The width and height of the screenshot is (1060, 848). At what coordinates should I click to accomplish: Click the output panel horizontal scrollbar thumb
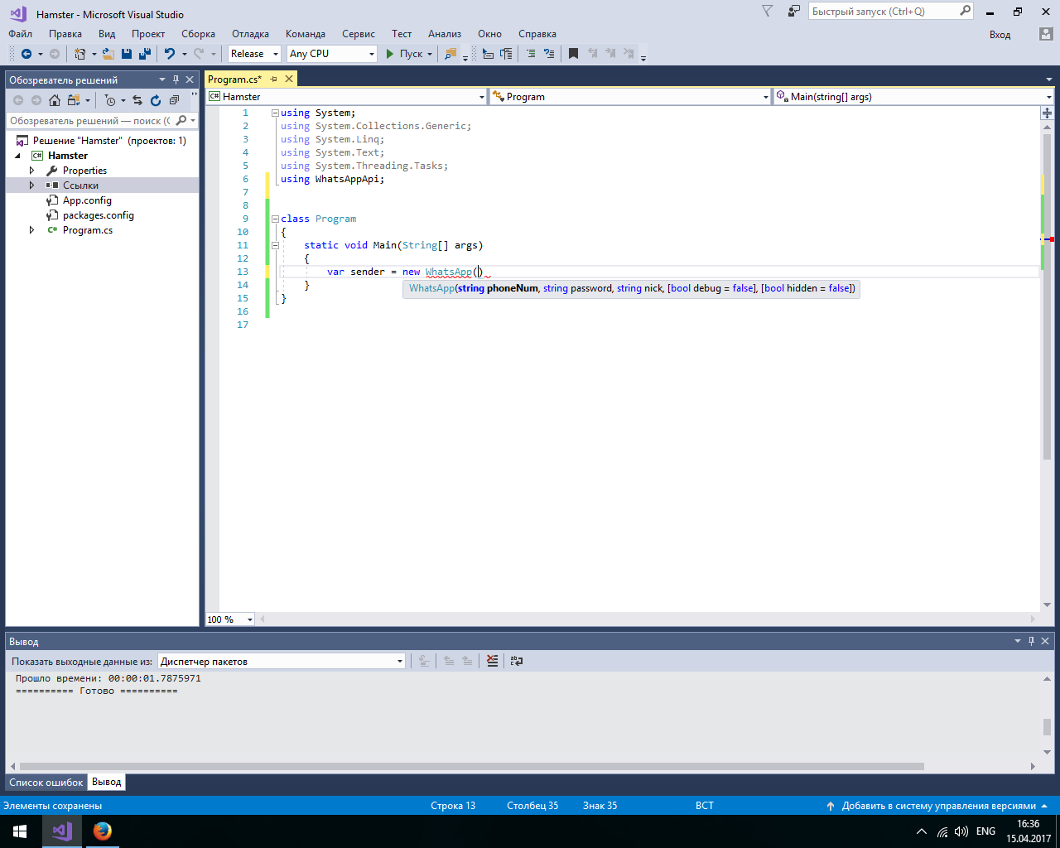click(x=471, y=767)
